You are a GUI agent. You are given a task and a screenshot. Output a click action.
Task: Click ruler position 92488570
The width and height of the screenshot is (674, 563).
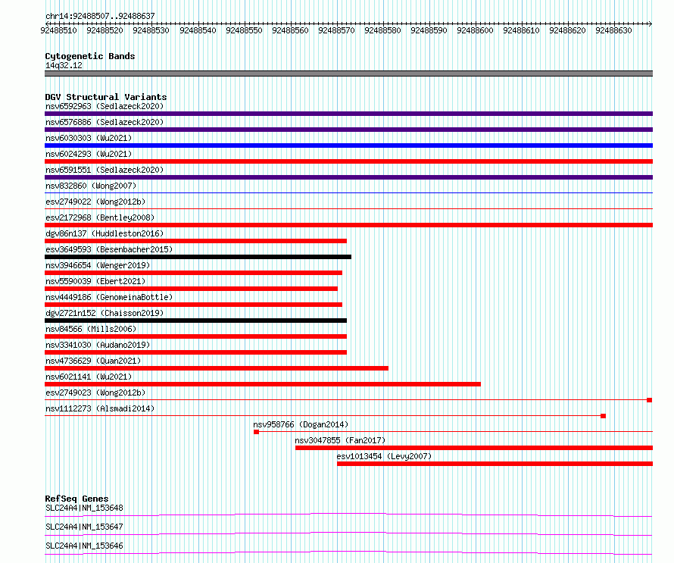pyautogui.click(x=336, y=30)
